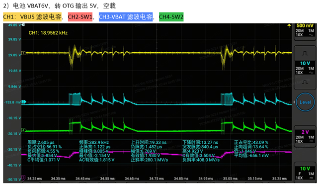This screenshot has width=318, height=187.
Task: Click the 周期:2.605 µs measurement
Action: click(41, 142)
